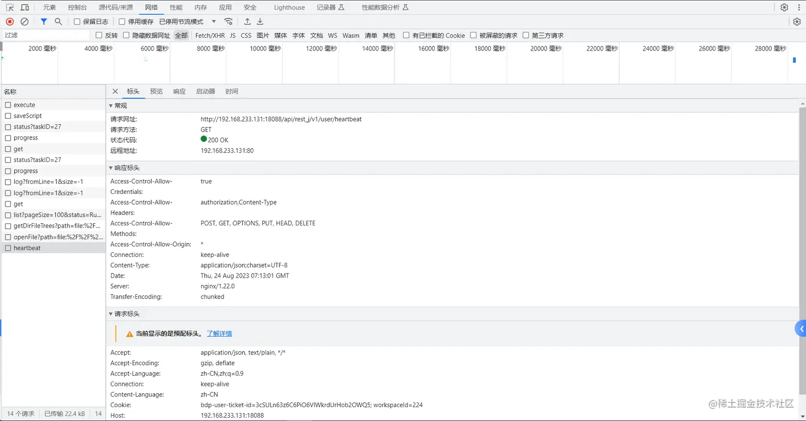Click the 过滤 filter input field
Viewport: 806px width, 421px height.
45,35
